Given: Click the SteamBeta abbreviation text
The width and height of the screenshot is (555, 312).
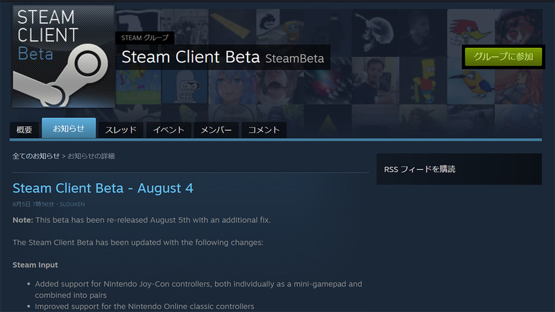Looking at the screenshot, I should (x=295, y=58).
